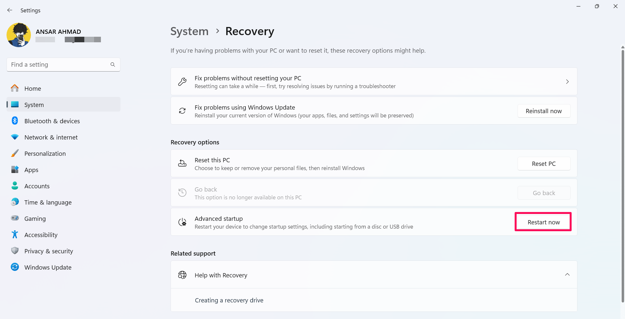
Task: Click the user profile avatar picture
Action: pos(19,35)
